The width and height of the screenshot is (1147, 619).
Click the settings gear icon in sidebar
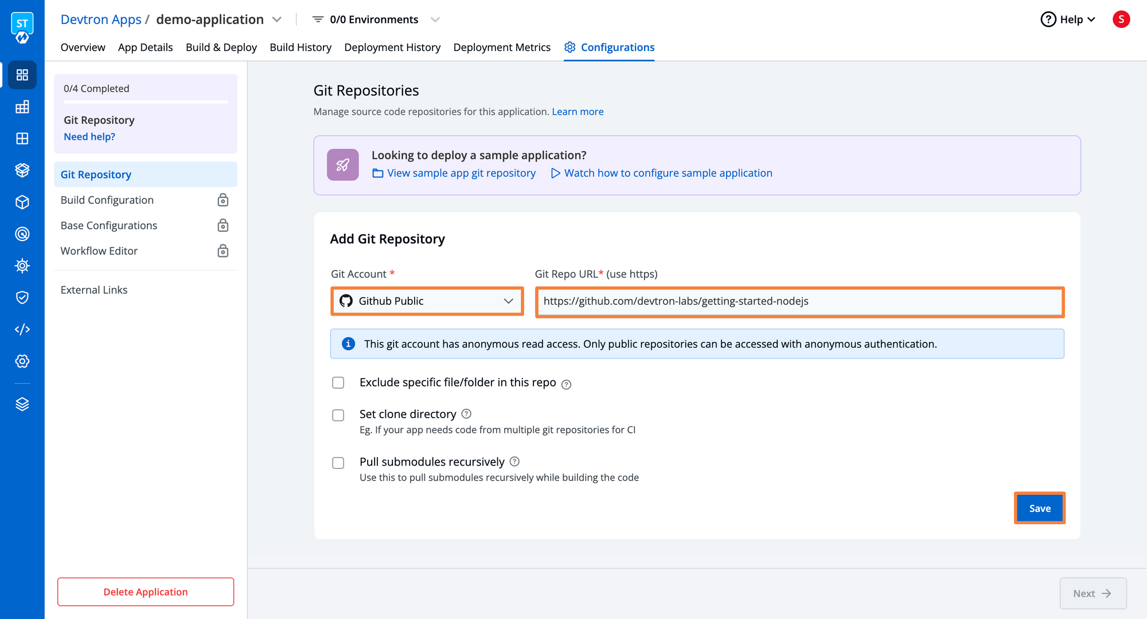[x=21, y=361]
